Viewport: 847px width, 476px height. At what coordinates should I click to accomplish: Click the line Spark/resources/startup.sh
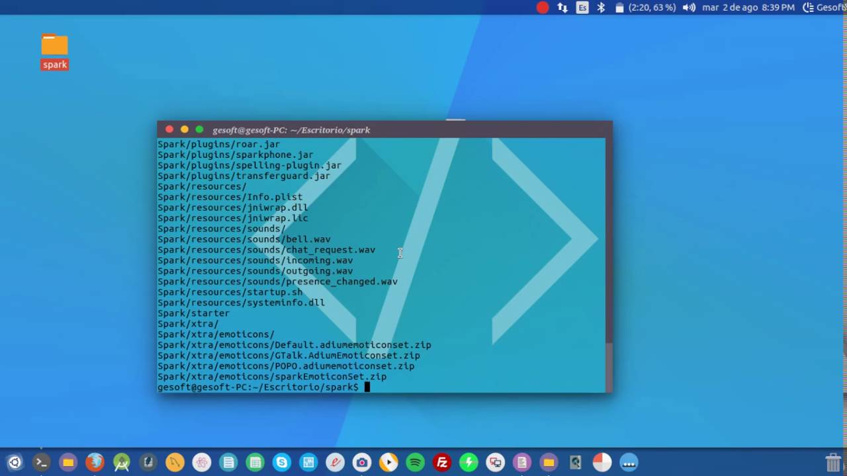point(230,292)
